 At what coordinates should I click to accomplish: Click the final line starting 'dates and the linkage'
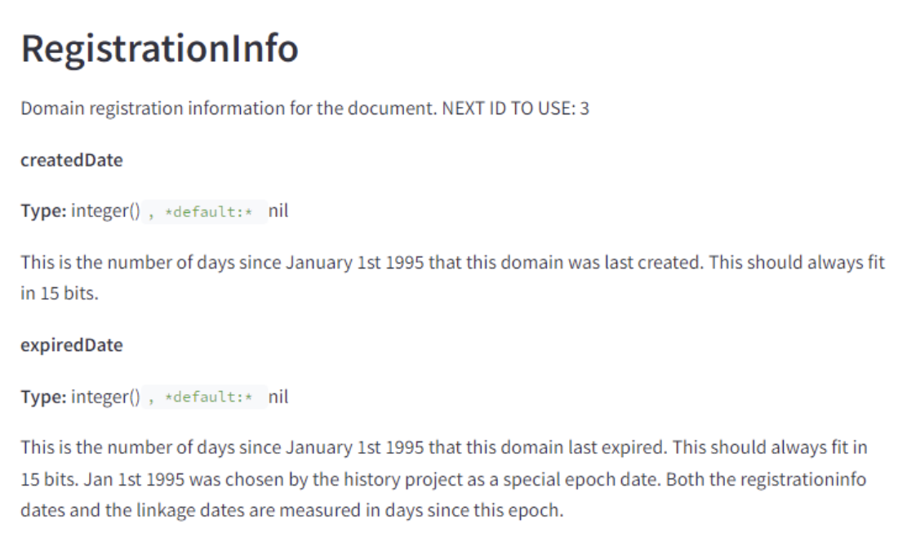pyautogui.click(x=291, y=510)
